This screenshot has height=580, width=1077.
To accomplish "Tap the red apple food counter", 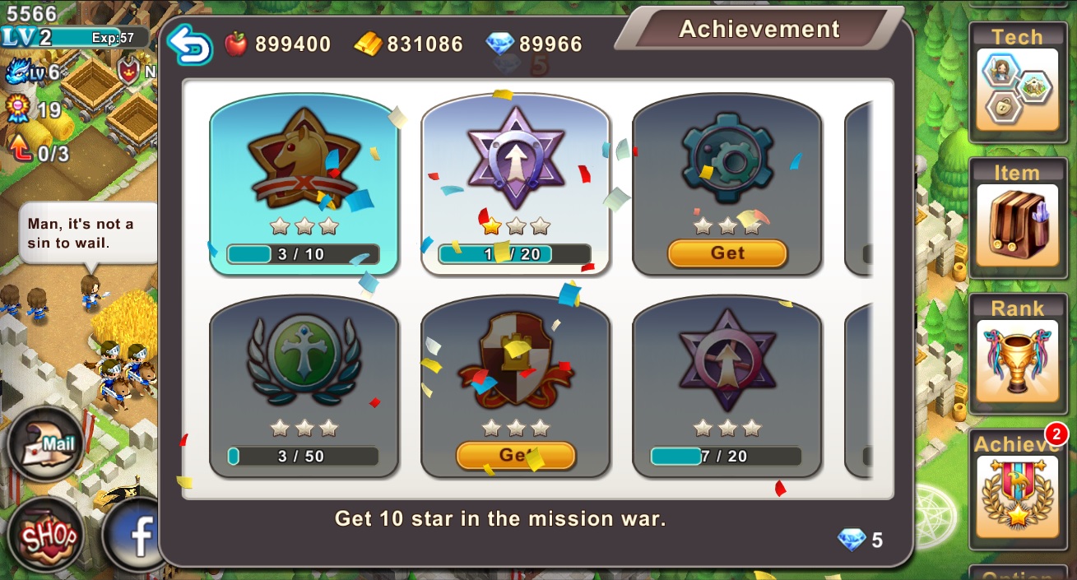I will 277,44.
